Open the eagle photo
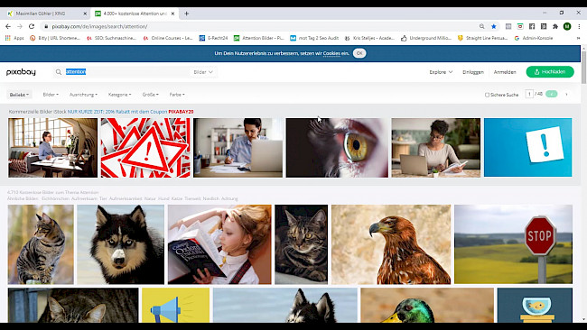Screen dimensions: 587x330 [x=391, y=244]
